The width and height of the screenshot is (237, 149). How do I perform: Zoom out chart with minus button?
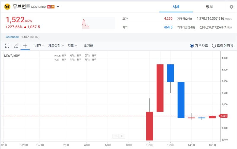pos(116,136)
